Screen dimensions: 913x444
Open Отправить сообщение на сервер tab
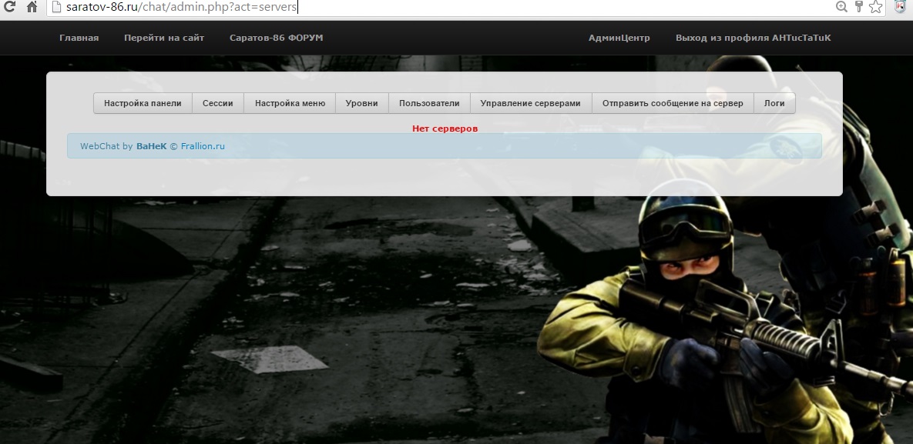click(673, 103)
